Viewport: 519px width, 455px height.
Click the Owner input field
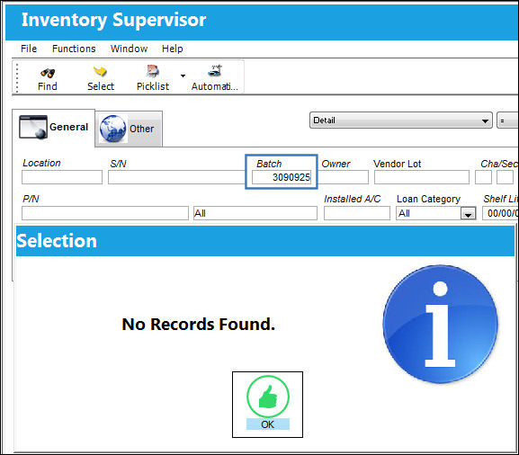coord(343,177)
